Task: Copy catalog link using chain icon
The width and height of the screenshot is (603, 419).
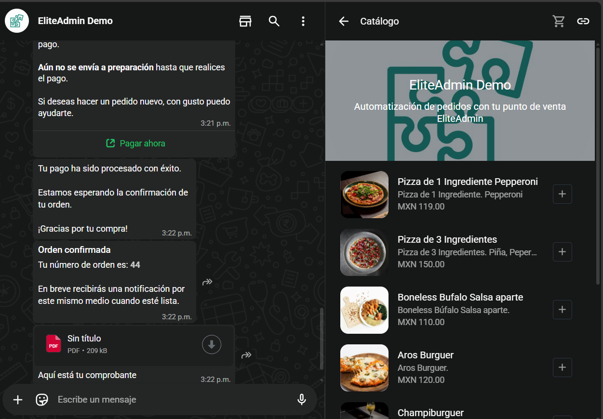Action: 583,21
